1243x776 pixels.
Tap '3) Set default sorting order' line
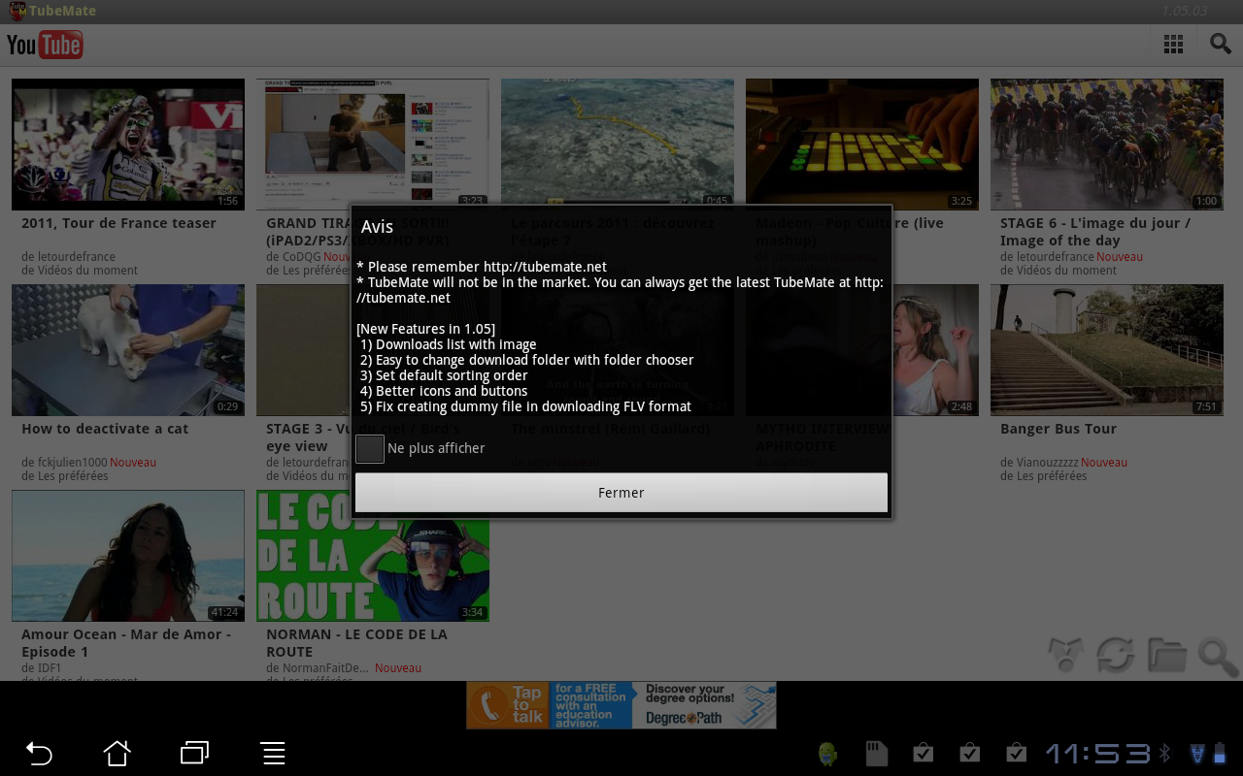[444, 375]
